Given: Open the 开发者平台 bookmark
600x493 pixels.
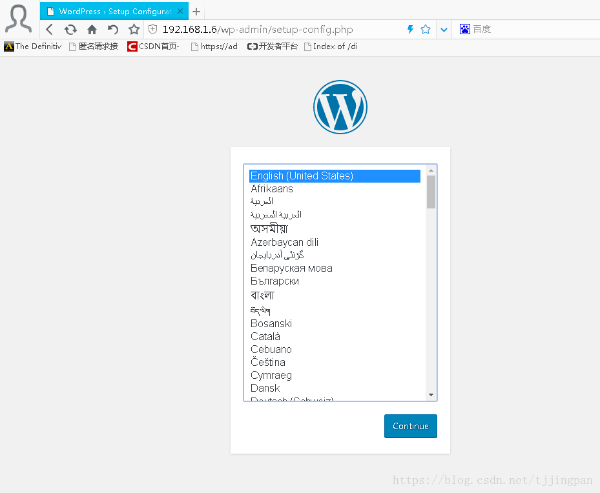Looking at the screenshot, I should pyautogui.click(x=273, y=46).
